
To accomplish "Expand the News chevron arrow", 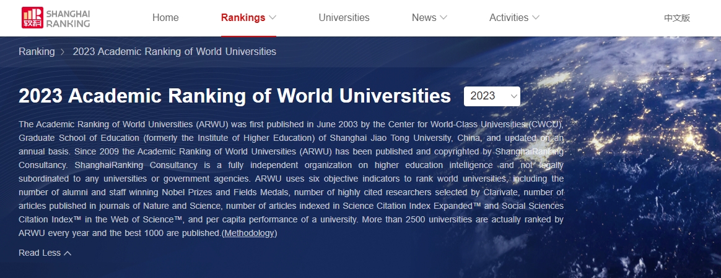I will (x=444, y=17).
